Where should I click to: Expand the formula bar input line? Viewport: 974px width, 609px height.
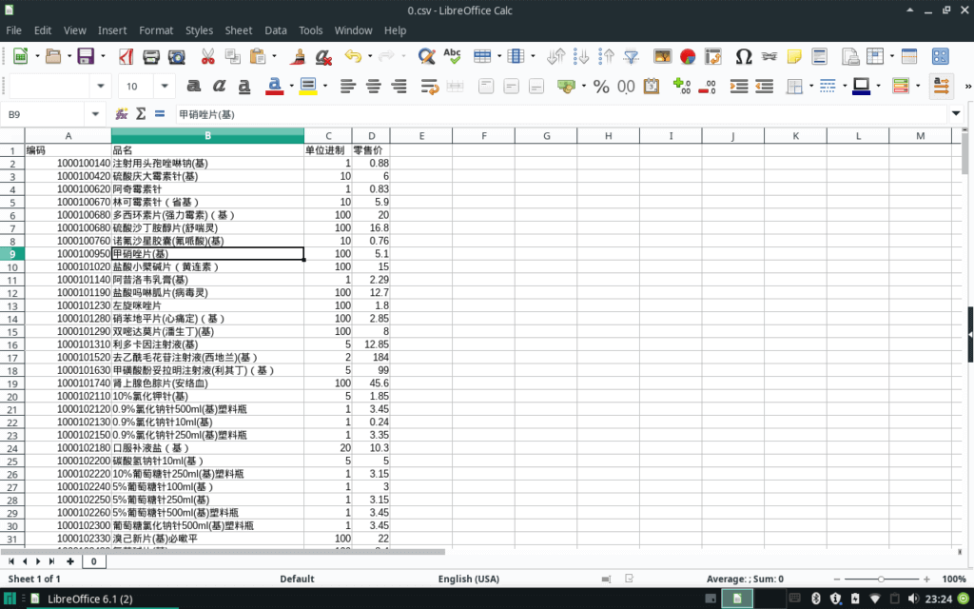[956, 114]
